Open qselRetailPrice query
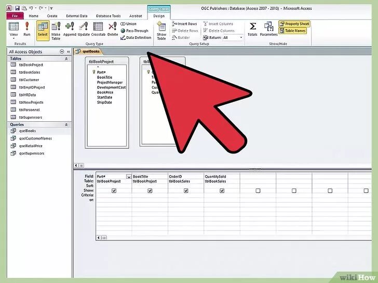378x283 pixels. point(31,146)
